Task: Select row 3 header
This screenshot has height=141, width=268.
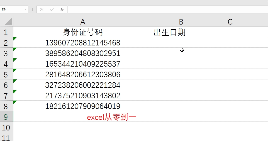Action: click(x=6, y=53)
